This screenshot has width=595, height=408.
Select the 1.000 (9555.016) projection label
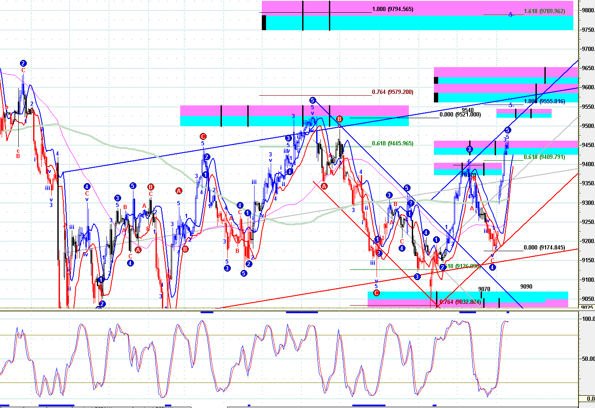(544, 101)
